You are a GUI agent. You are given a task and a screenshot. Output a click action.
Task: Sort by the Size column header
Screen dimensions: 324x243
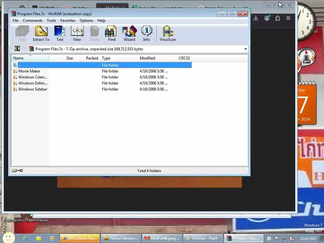click(x=62, y=58)
